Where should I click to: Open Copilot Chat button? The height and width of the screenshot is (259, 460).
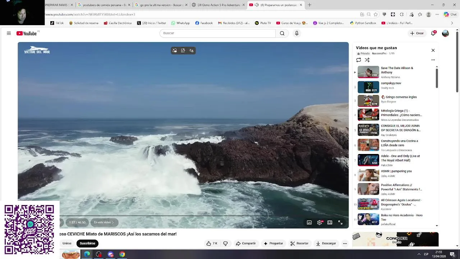point(450,14)
